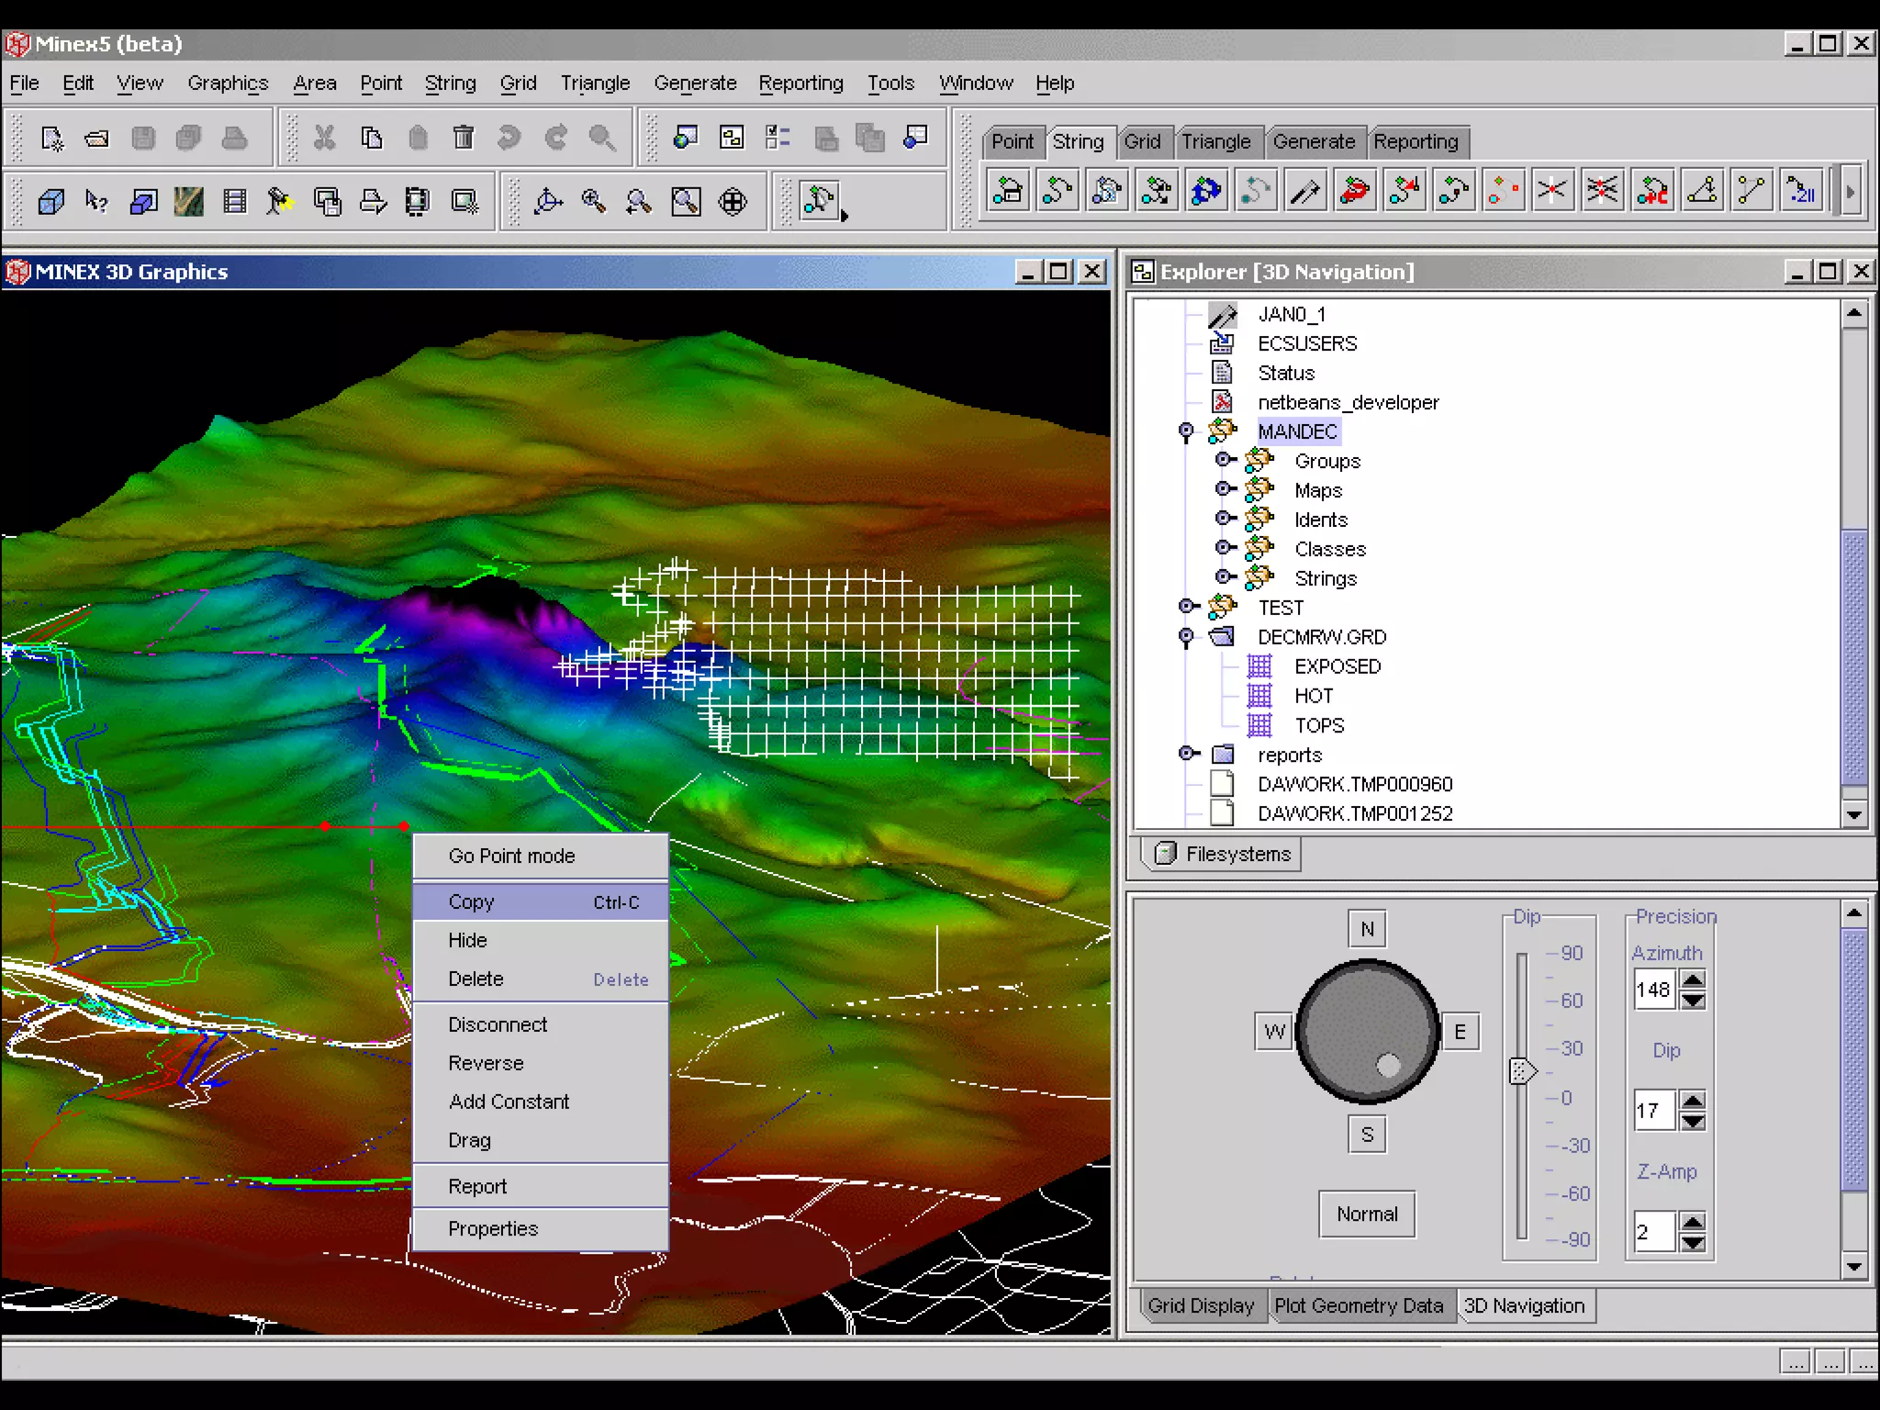Viewport: 1880px width, 1410px height.
Task: Click the Dip slider handle
Action: 1521,1070
